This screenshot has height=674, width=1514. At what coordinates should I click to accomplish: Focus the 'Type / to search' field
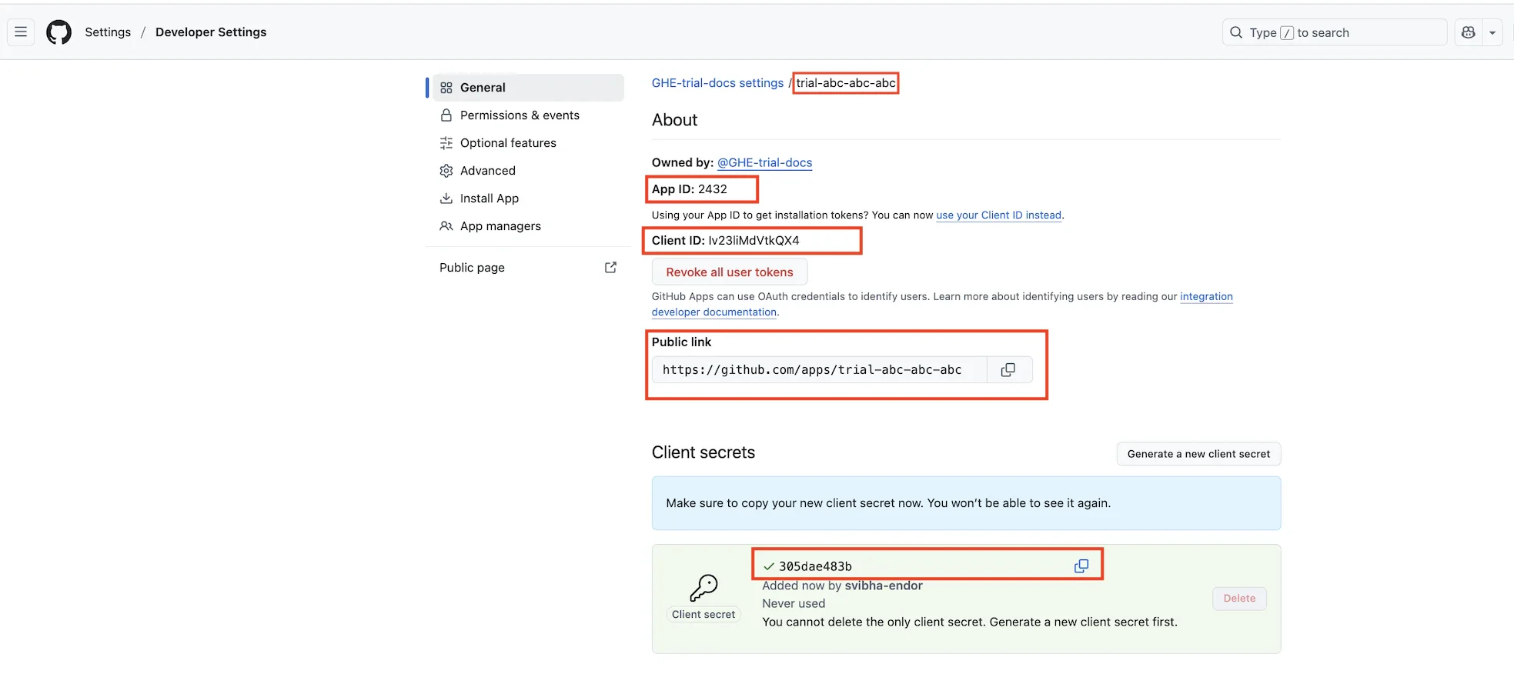(x=1335, y=32)
